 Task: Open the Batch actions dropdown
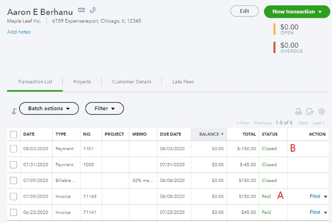pyautogui.click(x=49, y=109)
